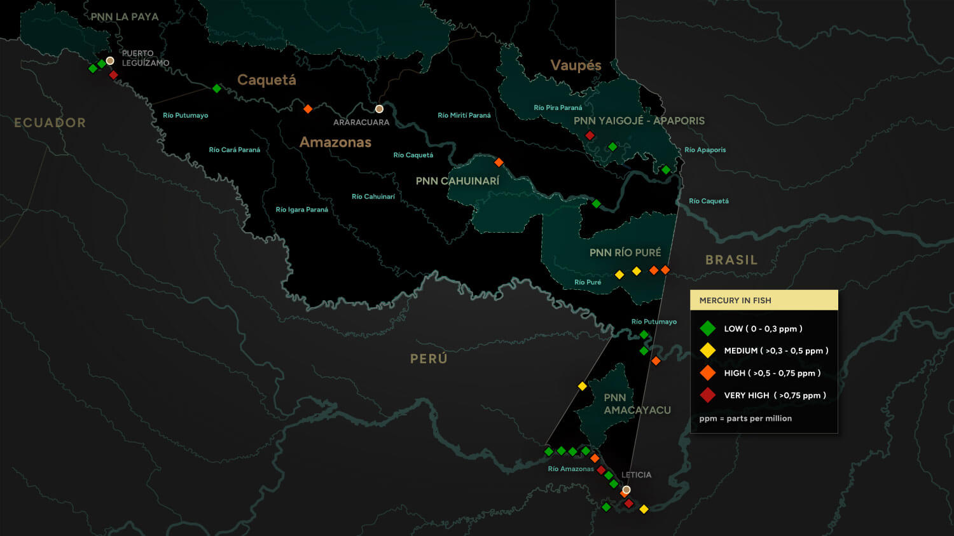Select the PNN YAIGOJÉ - APAPORIS label
Viewport: 954px width, 536px height.
(x=639, y=121)
